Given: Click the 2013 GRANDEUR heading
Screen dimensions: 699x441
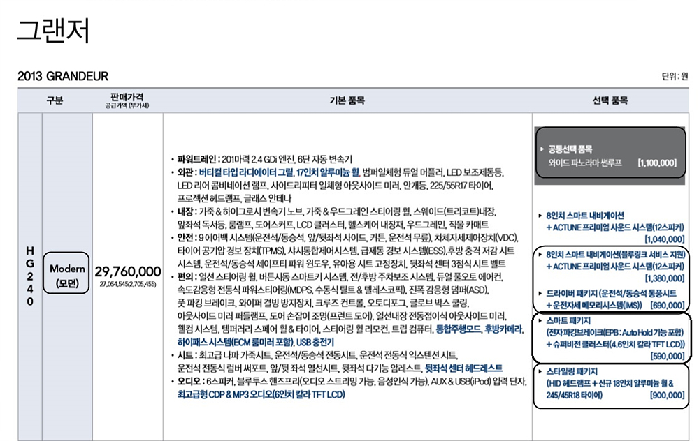Looking at the screenshot, I should 63,76.
